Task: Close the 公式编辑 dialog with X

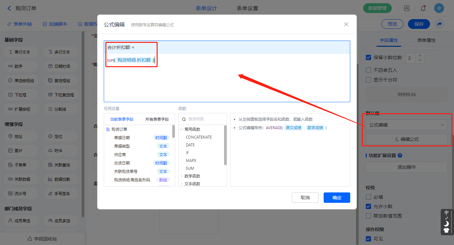Action: (346, 24)
